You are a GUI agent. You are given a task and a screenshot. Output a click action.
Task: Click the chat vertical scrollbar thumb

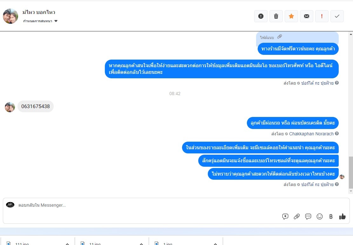pos(351,172)
